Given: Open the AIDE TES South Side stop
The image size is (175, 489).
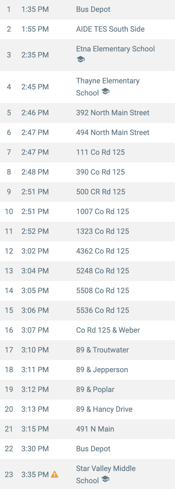Looking at the screenshot, I should pos(87,29).
